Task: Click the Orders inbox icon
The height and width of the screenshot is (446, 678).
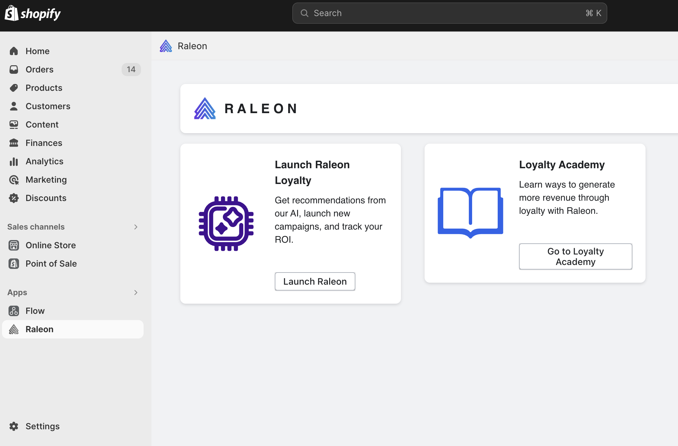Action: click(x=14, y=70)
